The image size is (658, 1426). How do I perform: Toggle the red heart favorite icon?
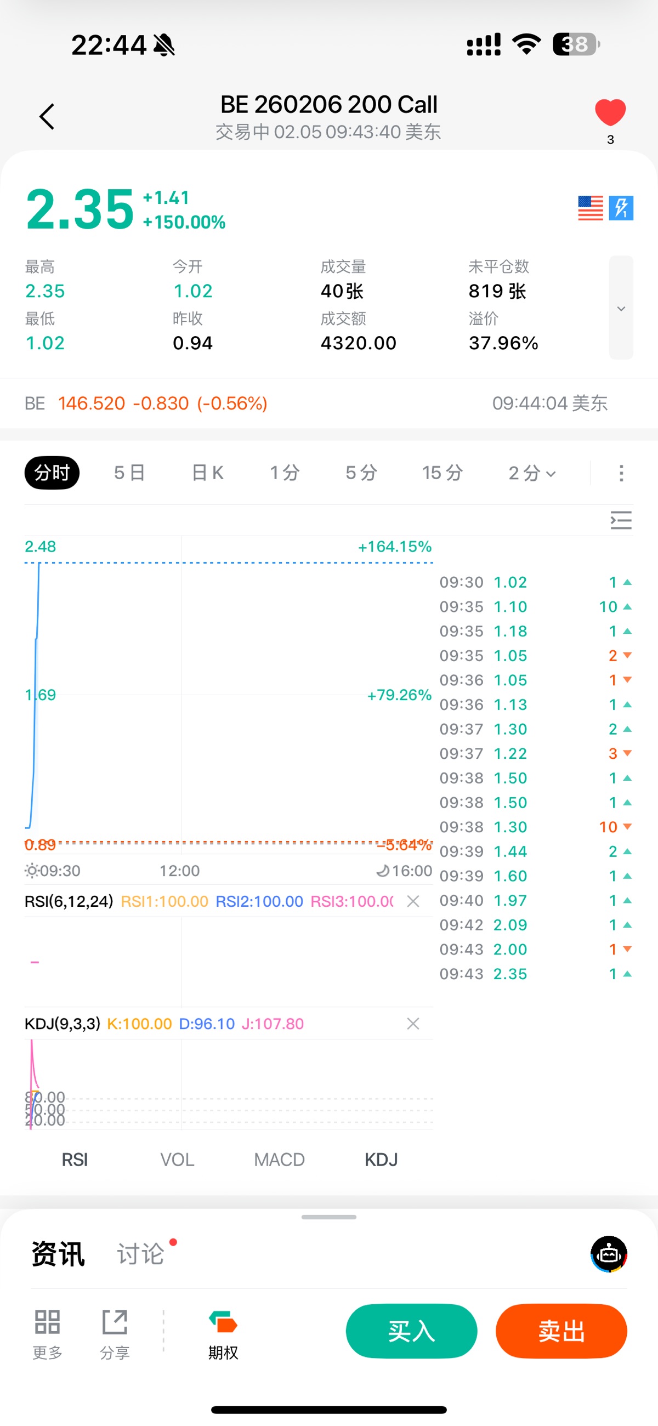610,113
